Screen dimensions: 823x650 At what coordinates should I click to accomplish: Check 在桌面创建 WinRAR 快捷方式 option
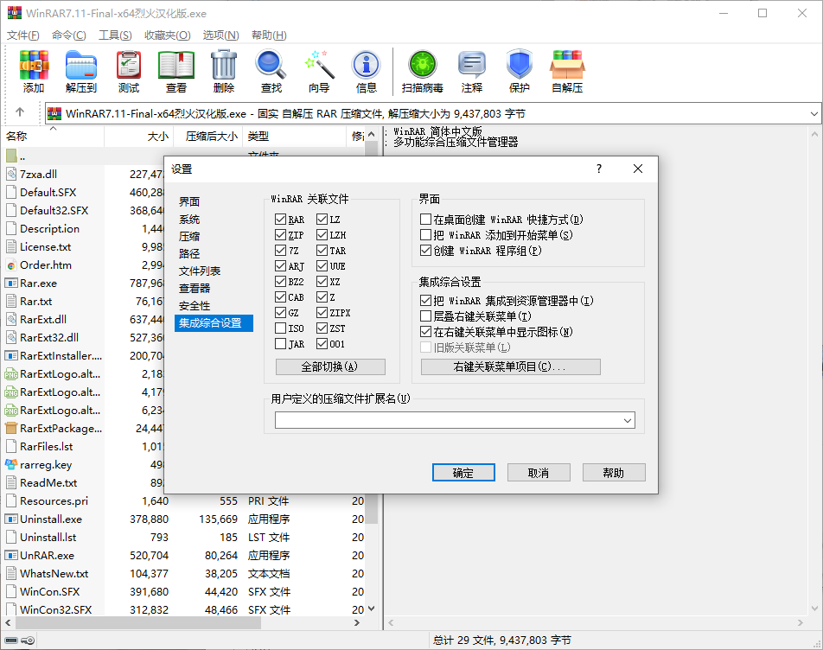pos(425,220)
